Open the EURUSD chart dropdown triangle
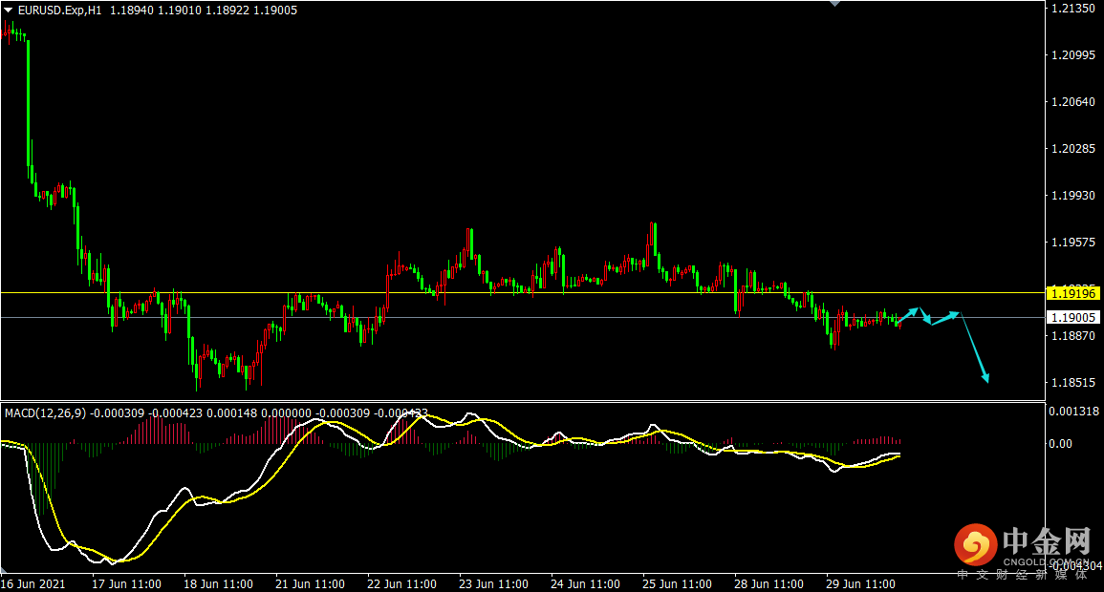This screenshot has height=592, width=1104. (x=9, y=10)
